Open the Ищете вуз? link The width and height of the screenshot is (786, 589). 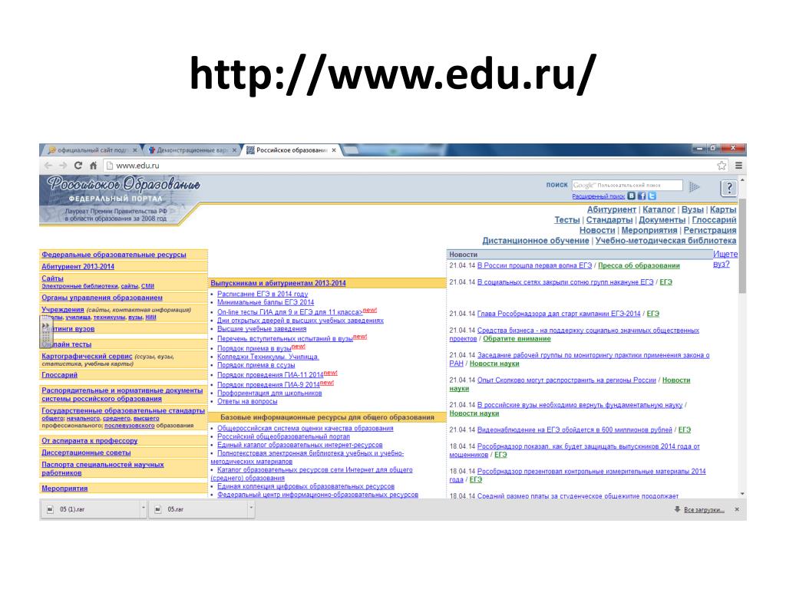pos(725,259)
